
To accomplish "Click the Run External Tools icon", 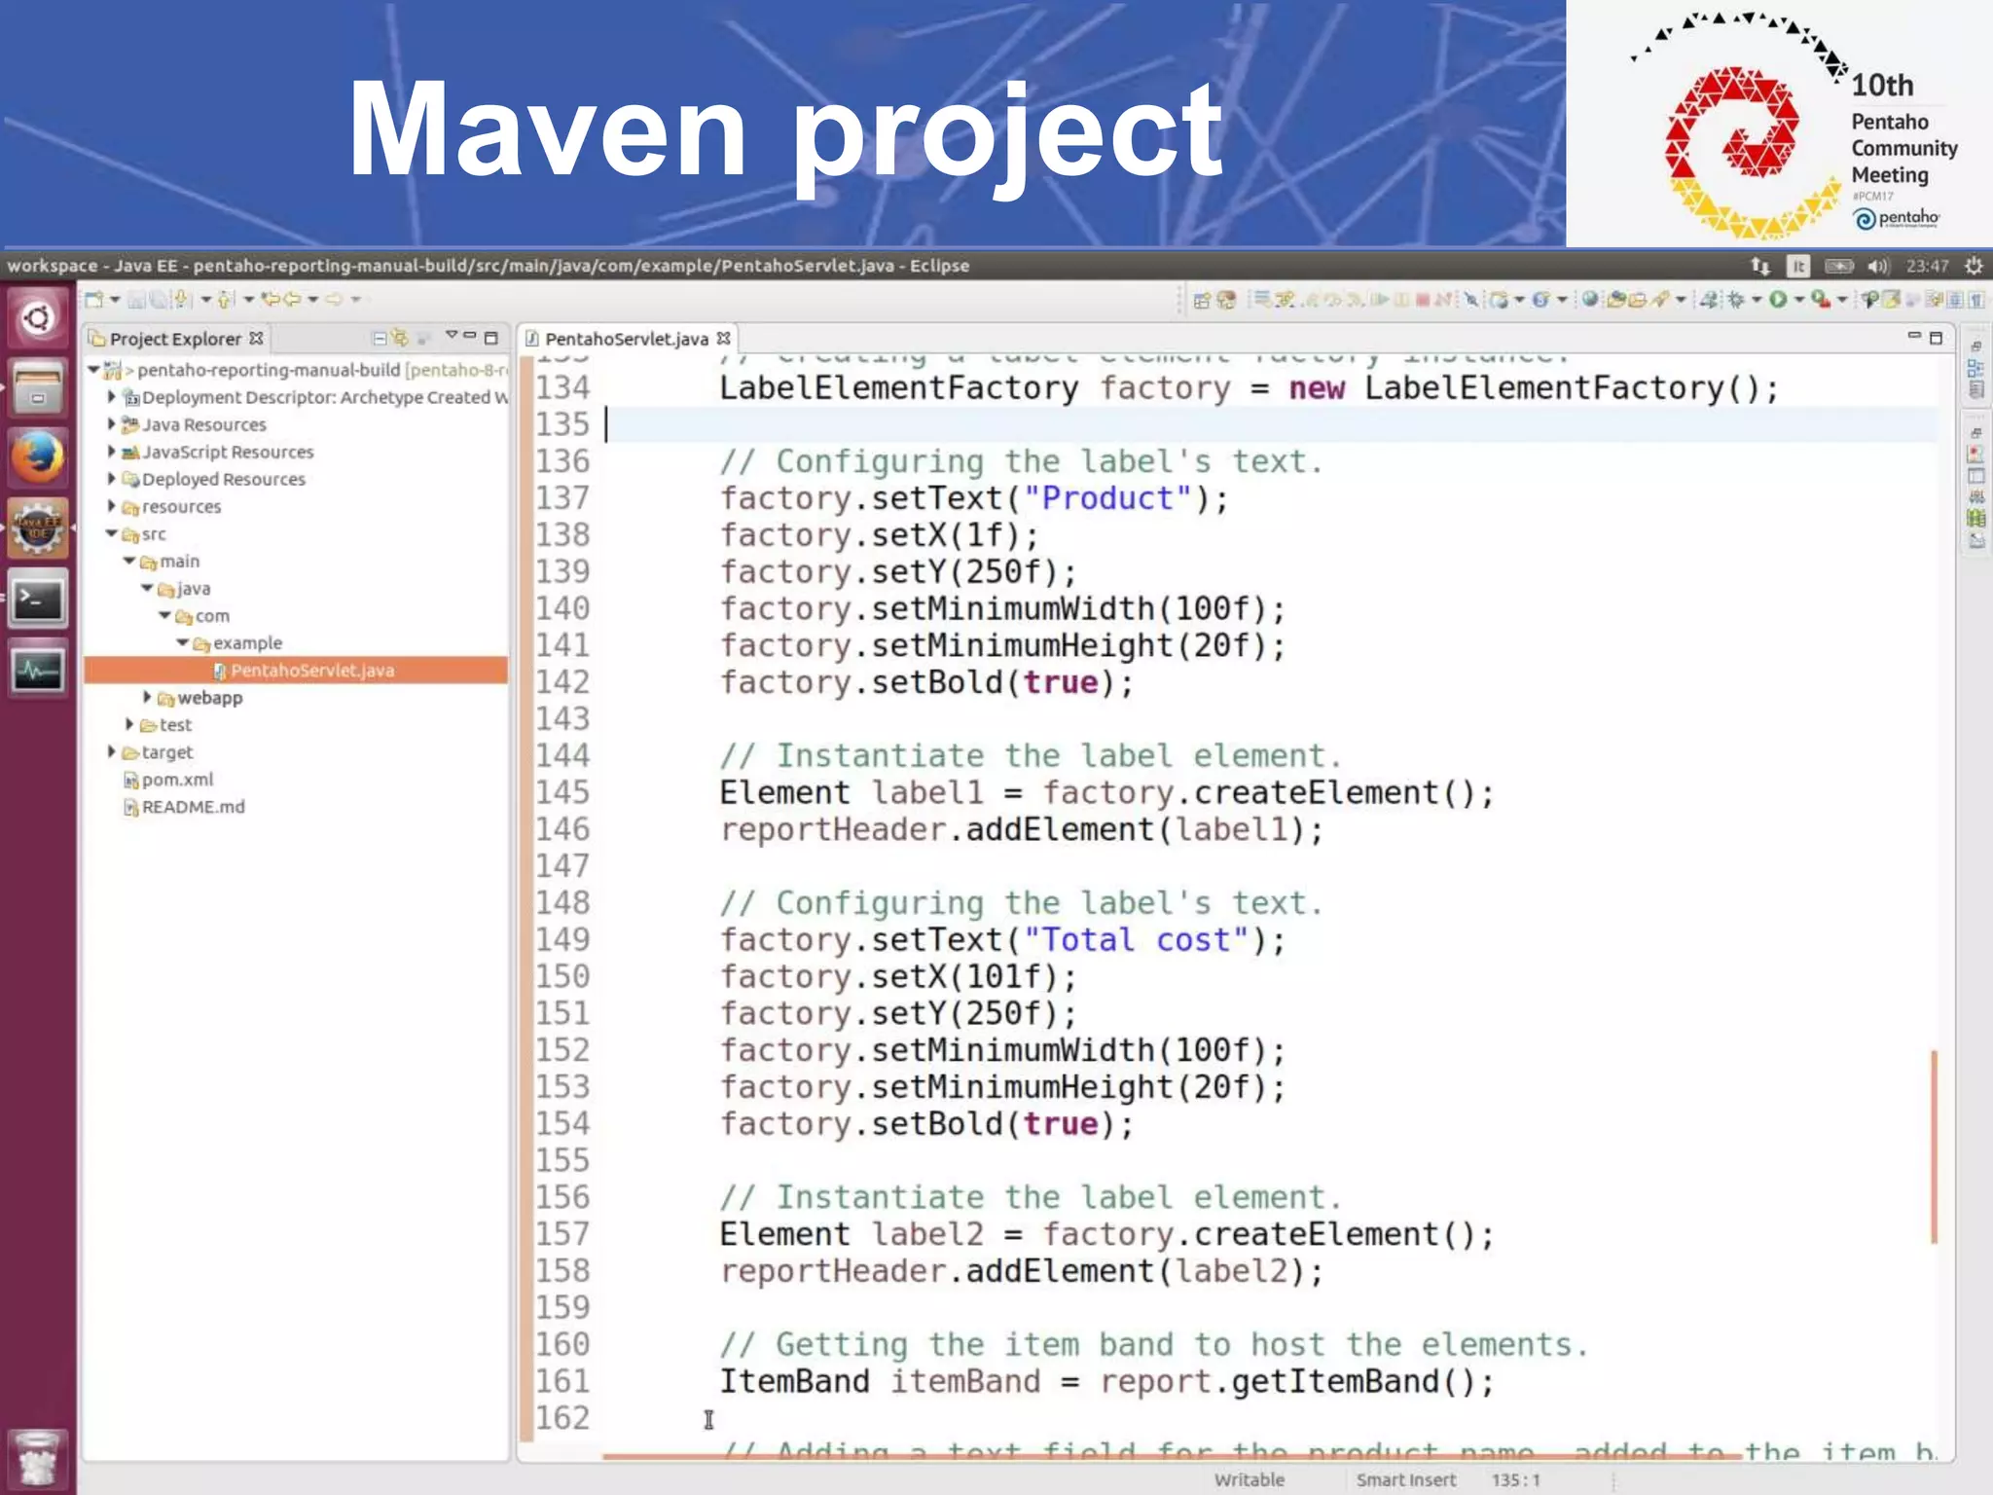I will [x=1821, y=300].
